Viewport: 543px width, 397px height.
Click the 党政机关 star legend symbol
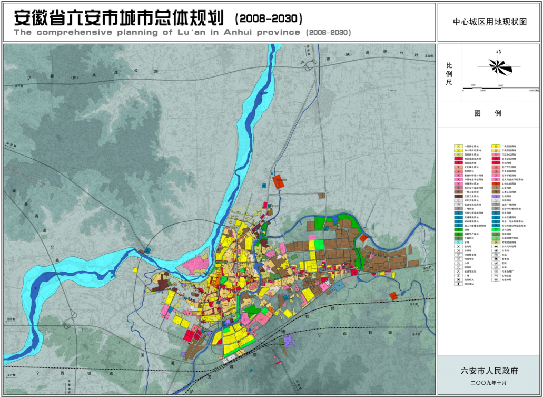[x=459, y=279]
